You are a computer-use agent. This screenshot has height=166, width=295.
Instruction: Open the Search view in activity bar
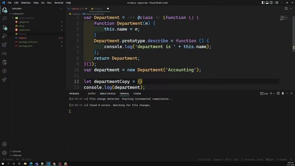[4, 18]
